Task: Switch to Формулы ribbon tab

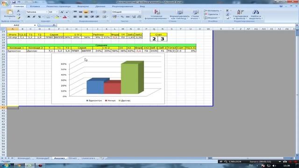Action: point(83,7)
